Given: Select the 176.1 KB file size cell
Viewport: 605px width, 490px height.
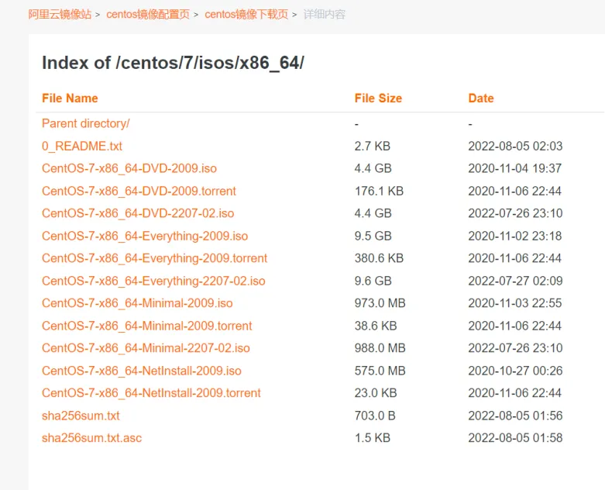Looking at the screenshot, I should click(x=379, y=191).
